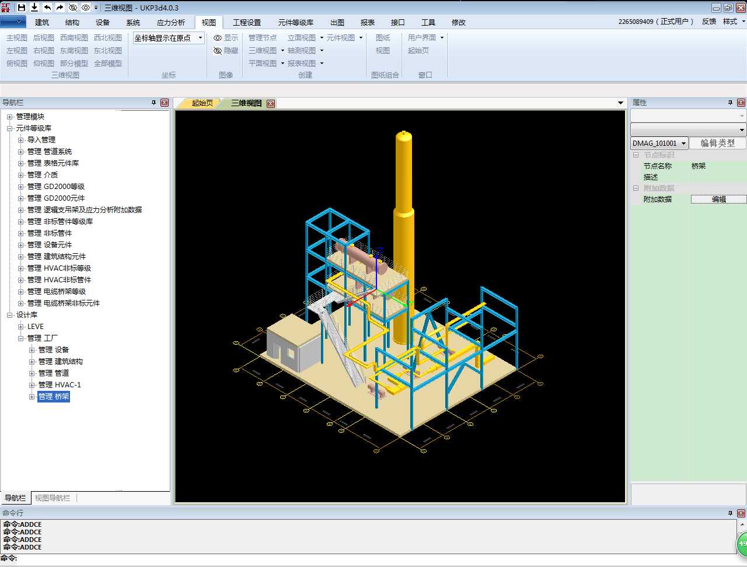Pin the 导航栏 panel with its pushpin icon
This screenshot has width=747, height=567.
(x=154, y=103)
